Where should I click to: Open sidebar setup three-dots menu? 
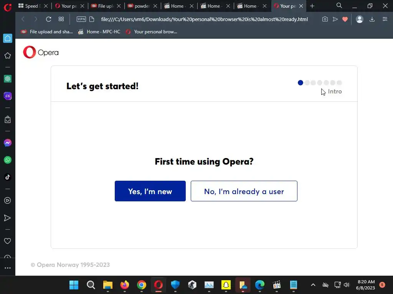point(8,268)
